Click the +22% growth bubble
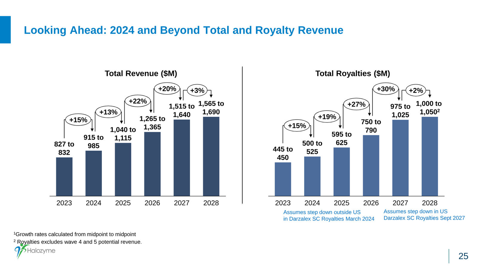478x269 pixels. (x=138, y=101)
